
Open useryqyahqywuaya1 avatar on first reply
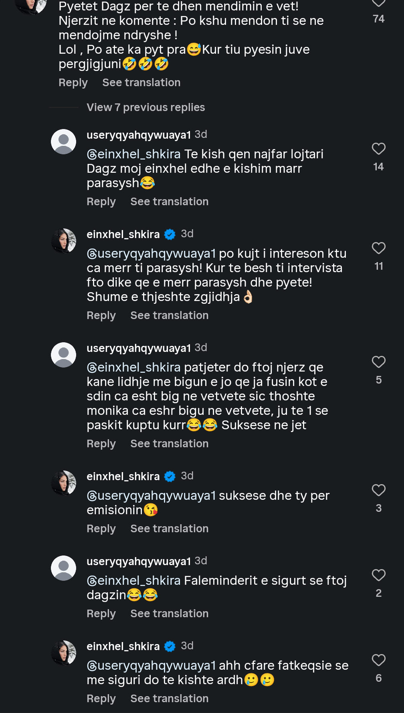coord(63,142)
